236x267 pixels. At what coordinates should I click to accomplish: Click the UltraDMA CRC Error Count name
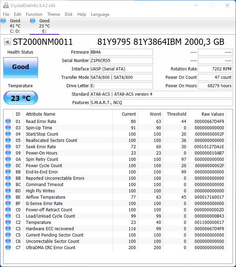point(50,247)
